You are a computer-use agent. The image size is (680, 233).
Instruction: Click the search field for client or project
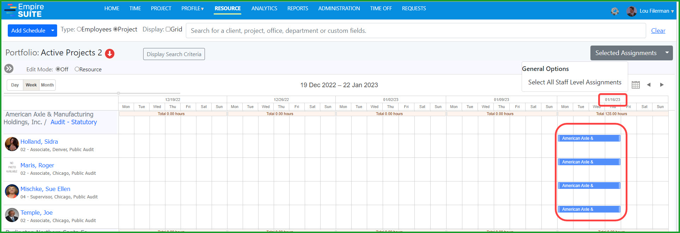tap(416, 31)
